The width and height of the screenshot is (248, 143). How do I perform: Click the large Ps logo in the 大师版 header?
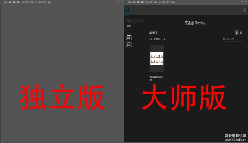point(127,10)
